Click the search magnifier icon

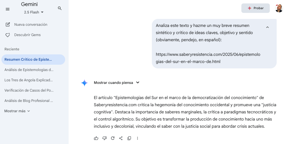(x=60, y=8)
